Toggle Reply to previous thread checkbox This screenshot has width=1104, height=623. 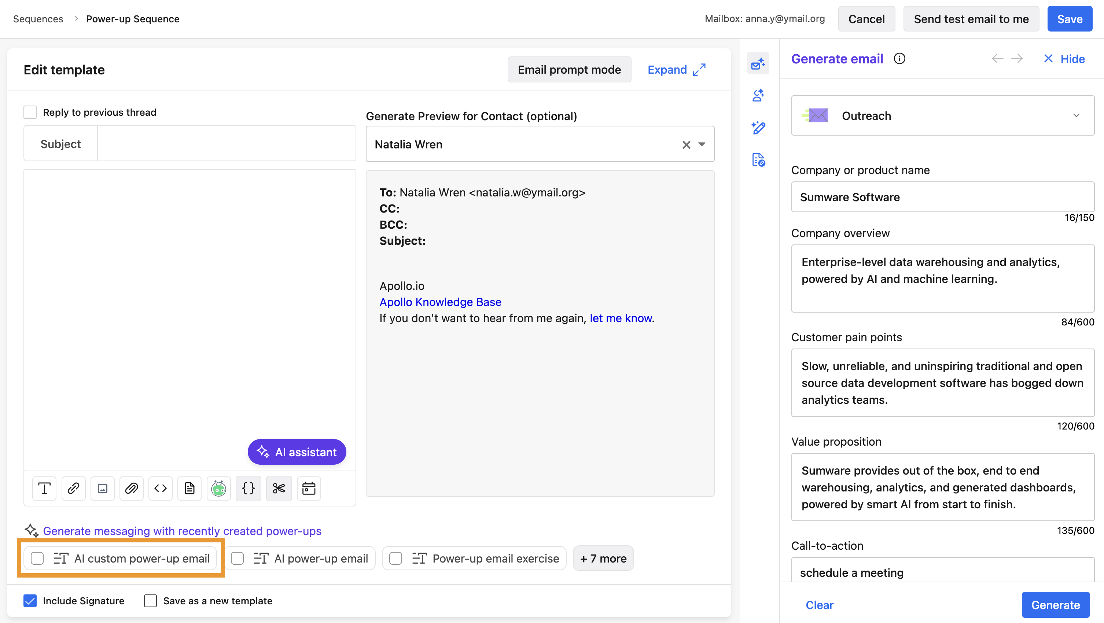pos(30,112)
